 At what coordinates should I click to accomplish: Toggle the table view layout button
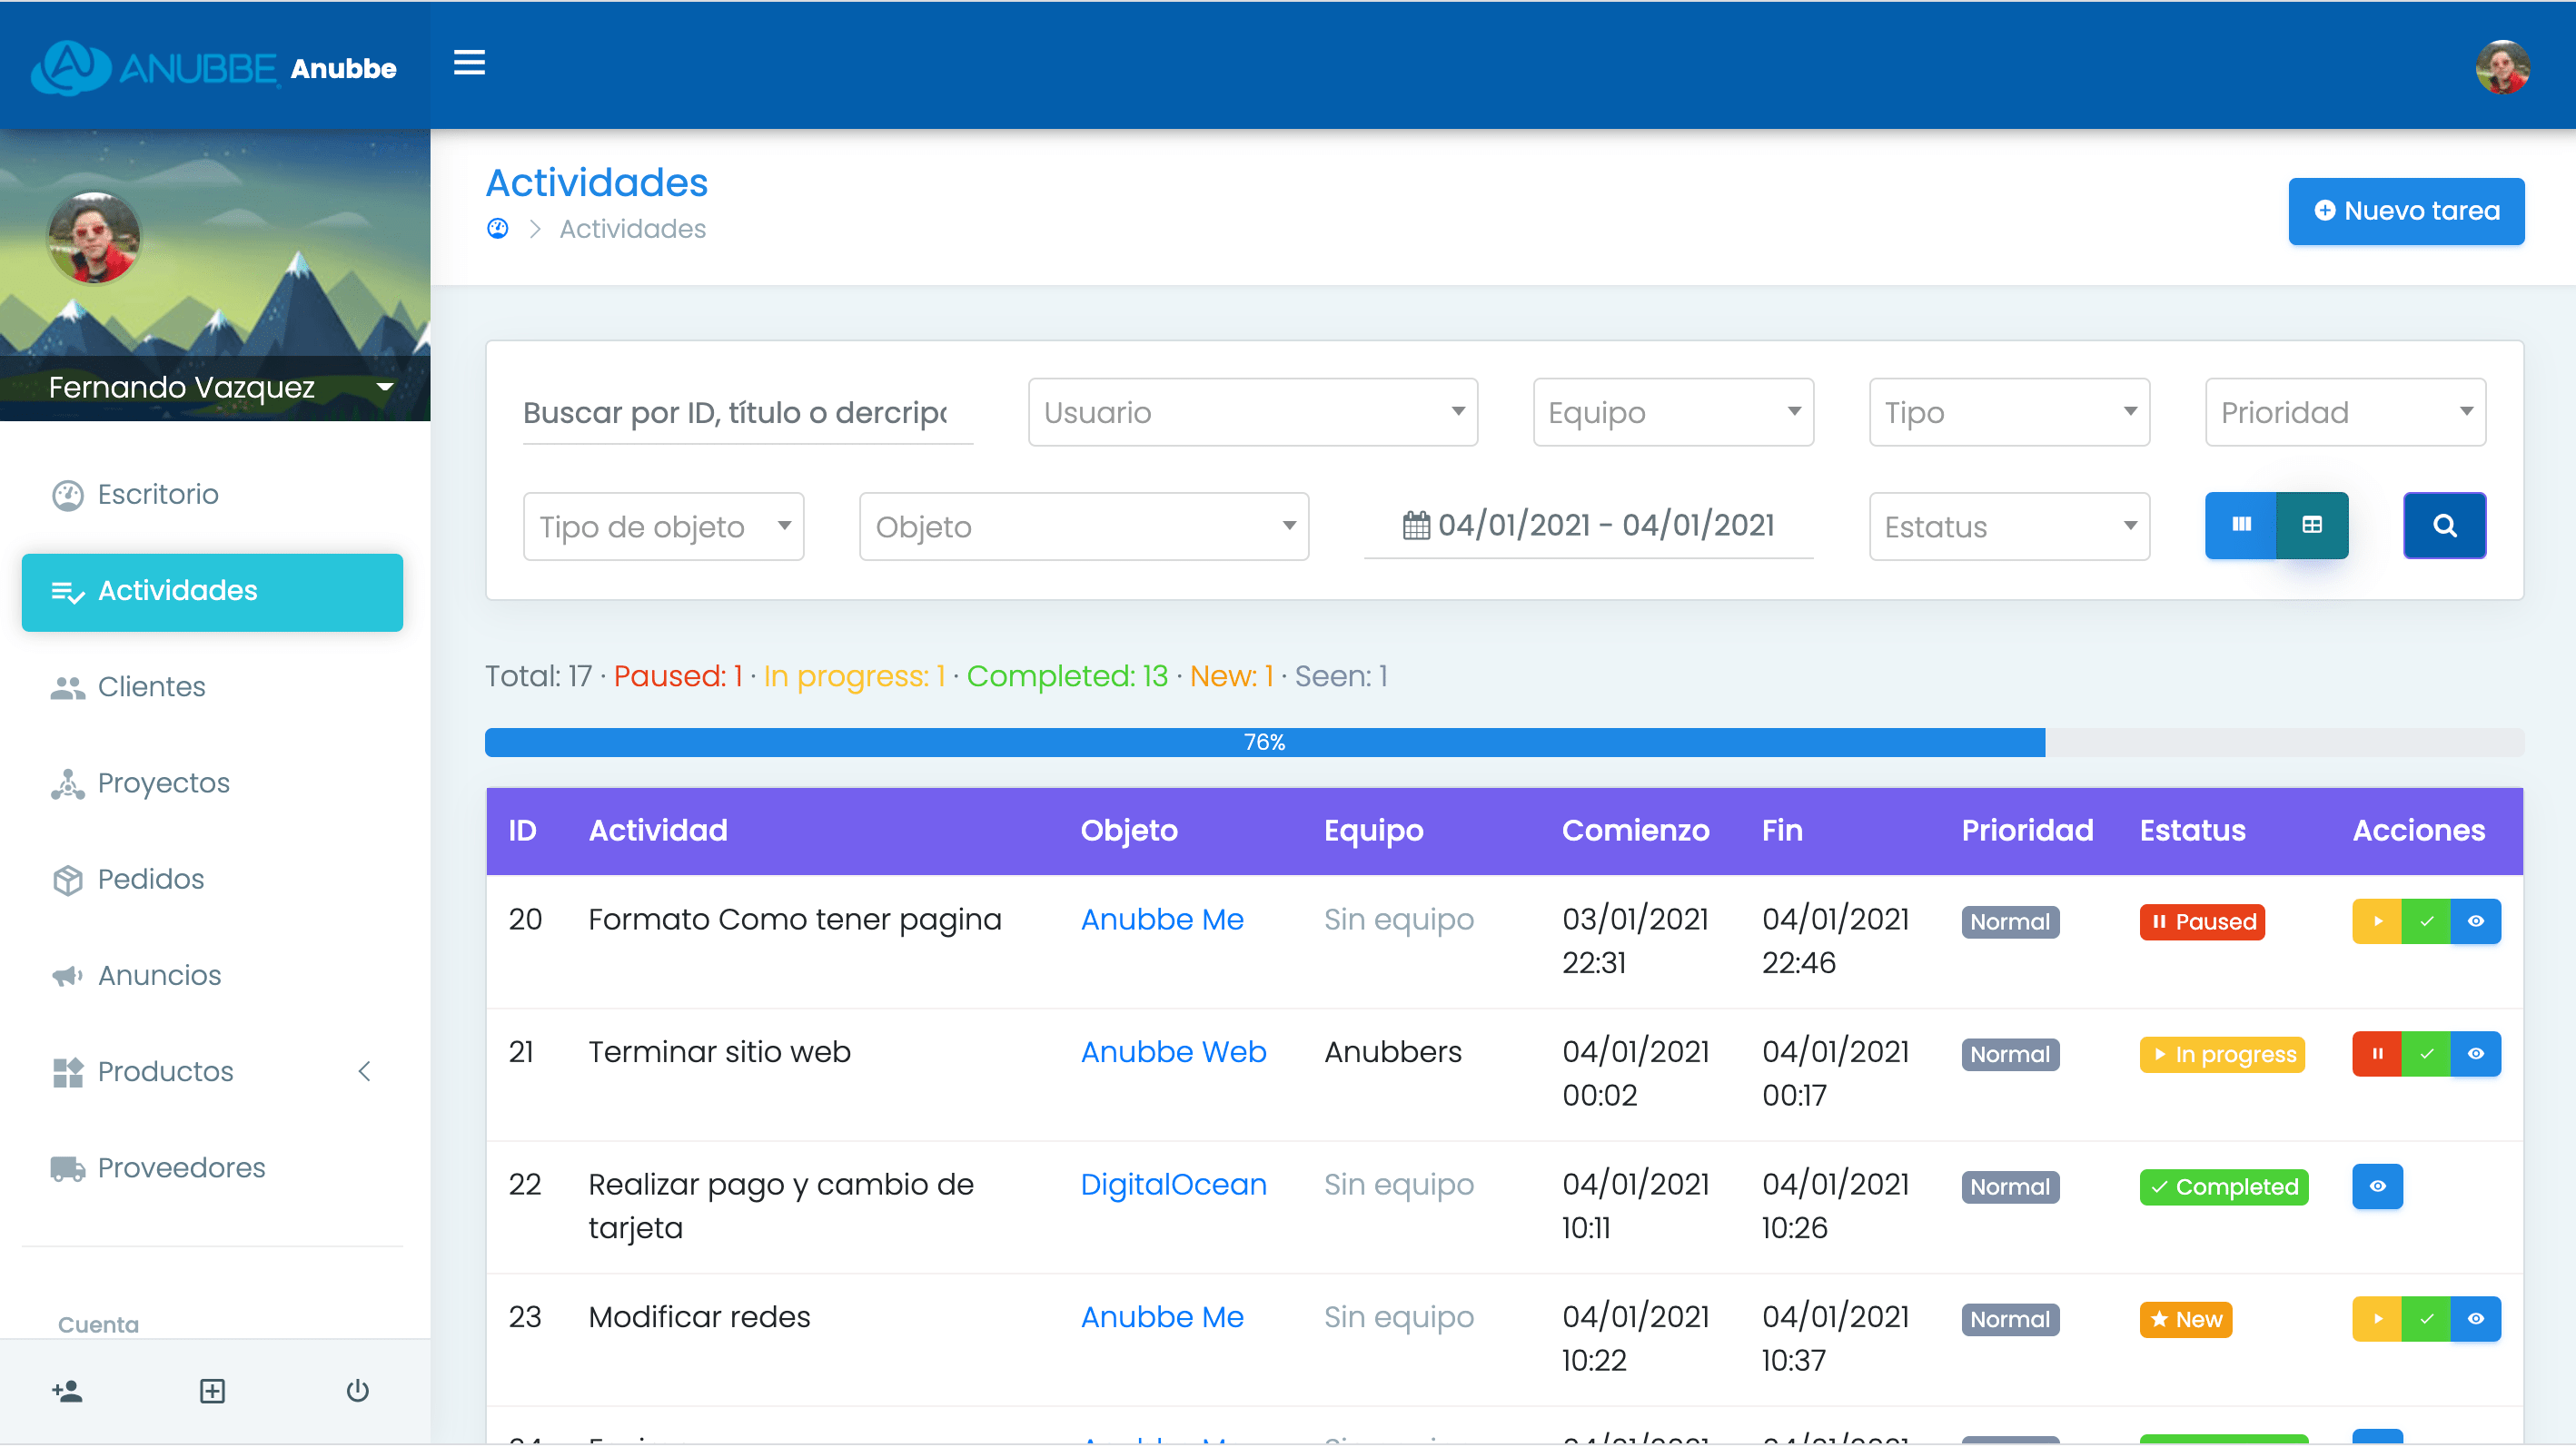(x=2312, y=525)
